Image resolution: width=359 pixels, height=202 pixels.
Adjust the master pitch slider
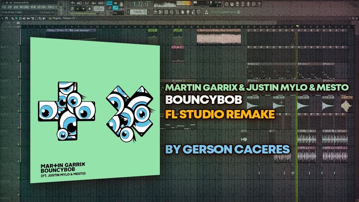coord(65,8)
